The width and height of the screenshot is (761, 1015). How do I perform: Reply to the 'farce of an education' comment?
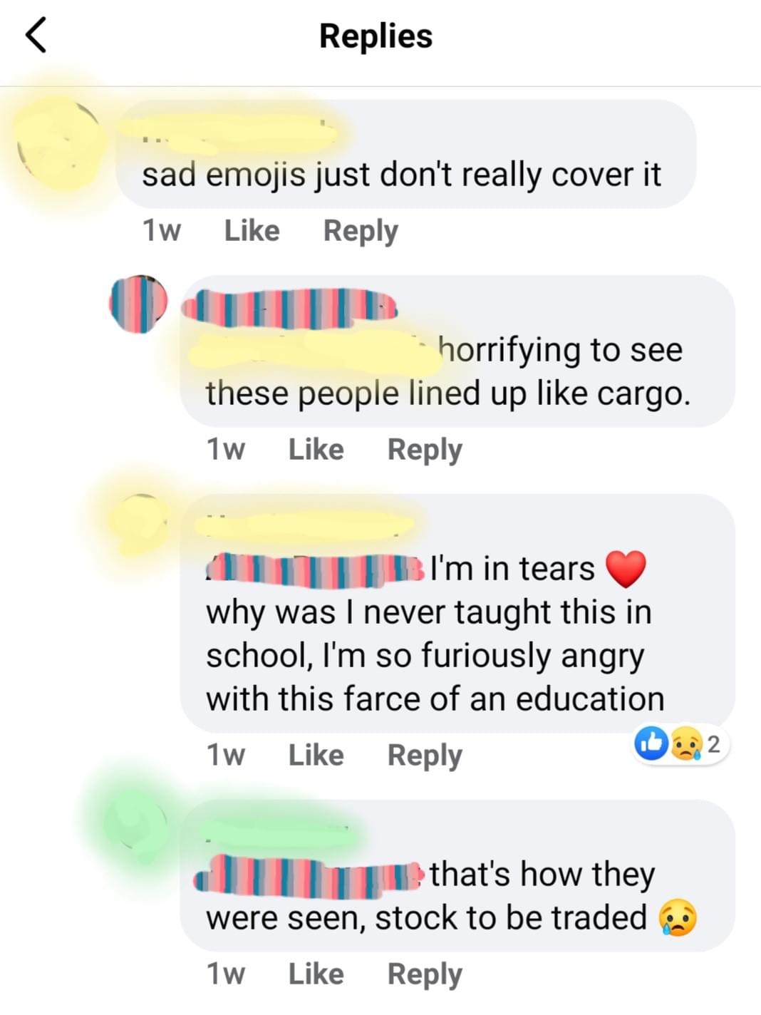click(x=425, y=756)
